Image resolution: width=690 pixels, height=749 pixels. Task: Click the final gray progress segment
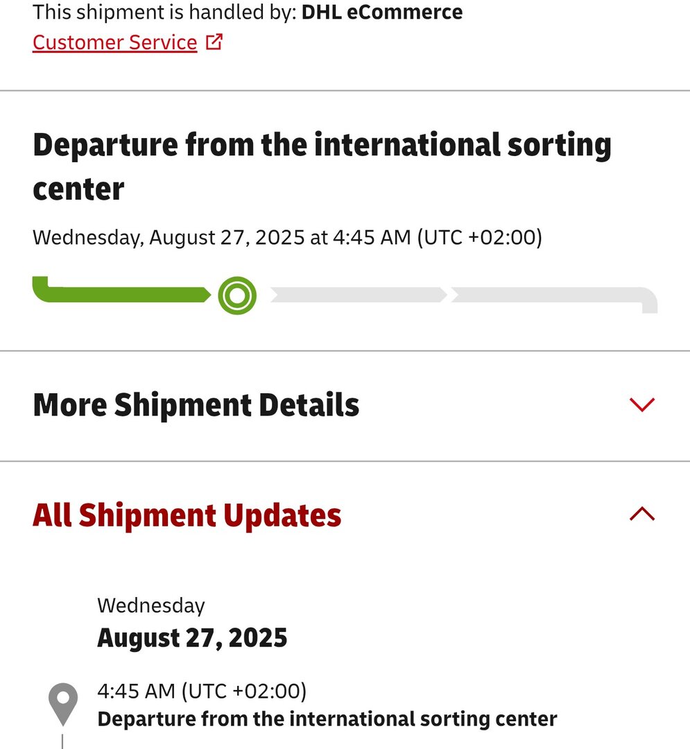point(551,295)
